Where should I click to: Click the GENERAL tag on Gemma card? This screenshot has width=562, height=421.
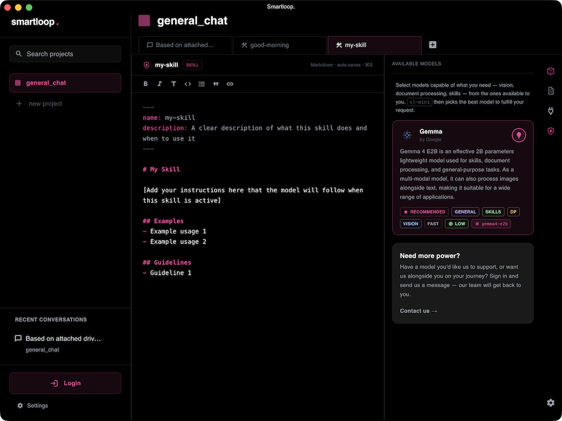click(465, 212)
